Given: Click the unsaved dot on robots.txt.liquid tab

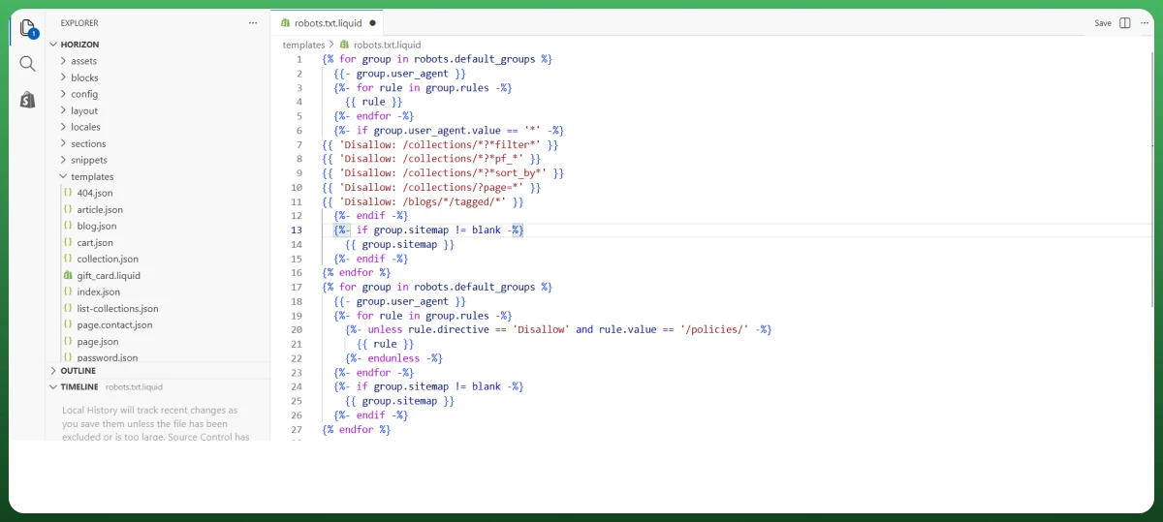Looking at the screenshot, I should pos(372,23).
